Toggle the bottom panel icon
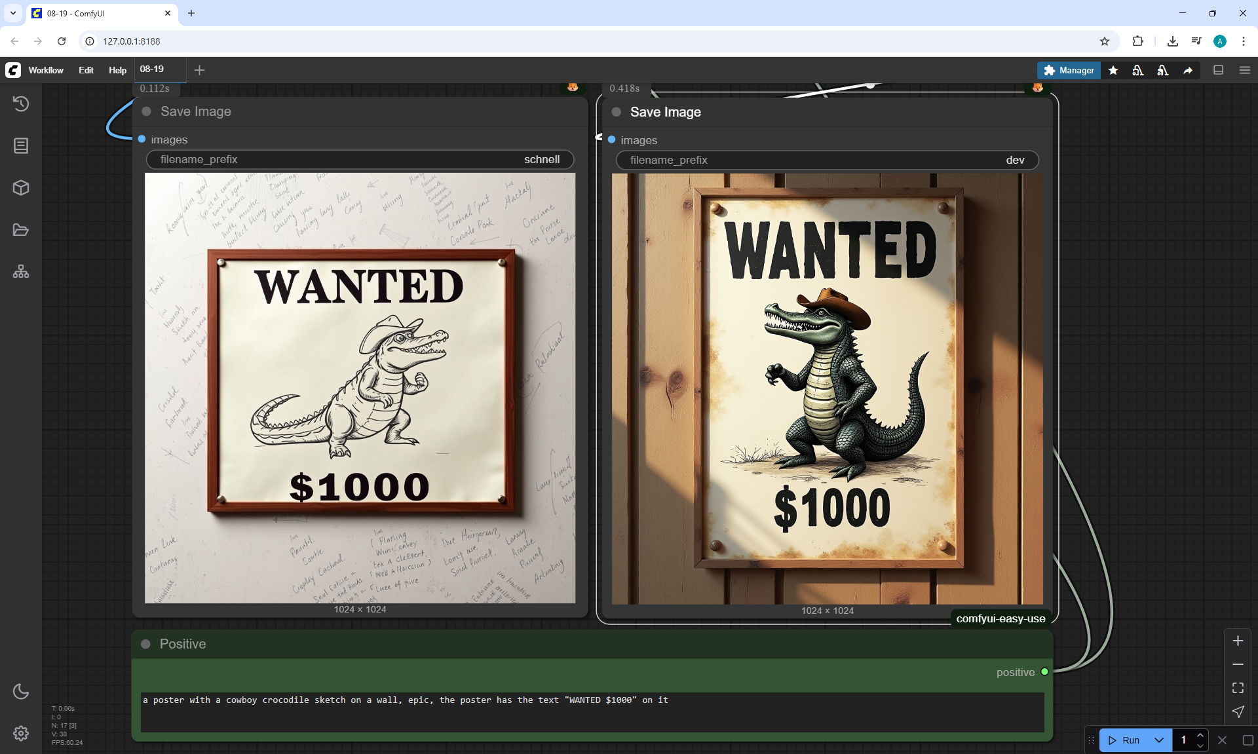This screenshot has height=754, width=1258. click(1219, 70)
